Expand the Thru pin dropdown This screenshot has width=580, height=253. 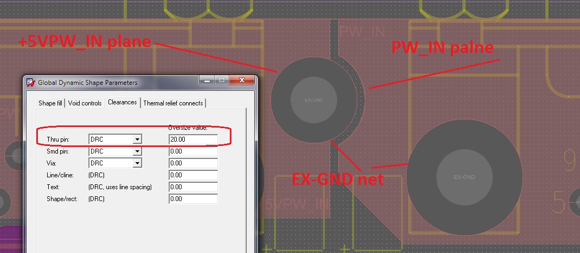pyautogui.click(x=137, y=139)
